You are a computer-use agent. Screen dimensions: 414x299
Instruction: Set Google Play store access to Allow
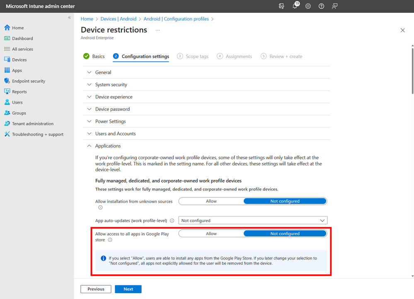pyautogui.click(x=211, y=233)
